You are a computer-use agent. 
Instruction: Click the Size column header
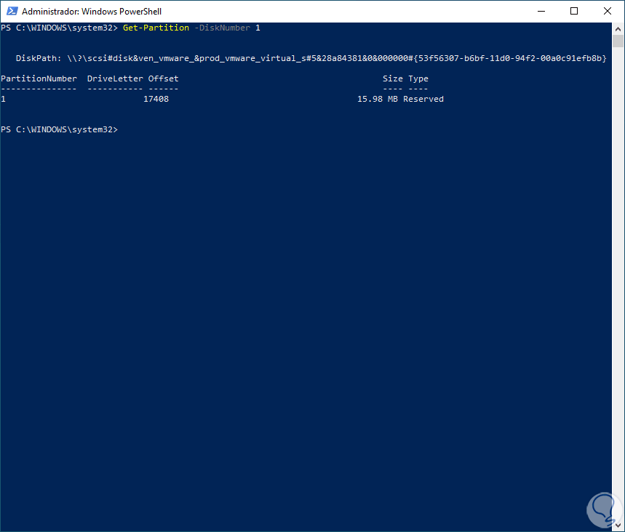click(x=393, y=78)
